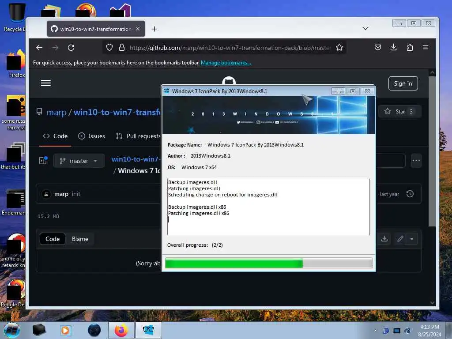Open the Firefox application menu

pos(426,47)
